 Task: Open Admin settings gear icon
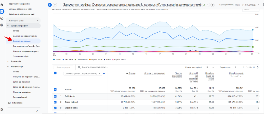tap(2, 109)
